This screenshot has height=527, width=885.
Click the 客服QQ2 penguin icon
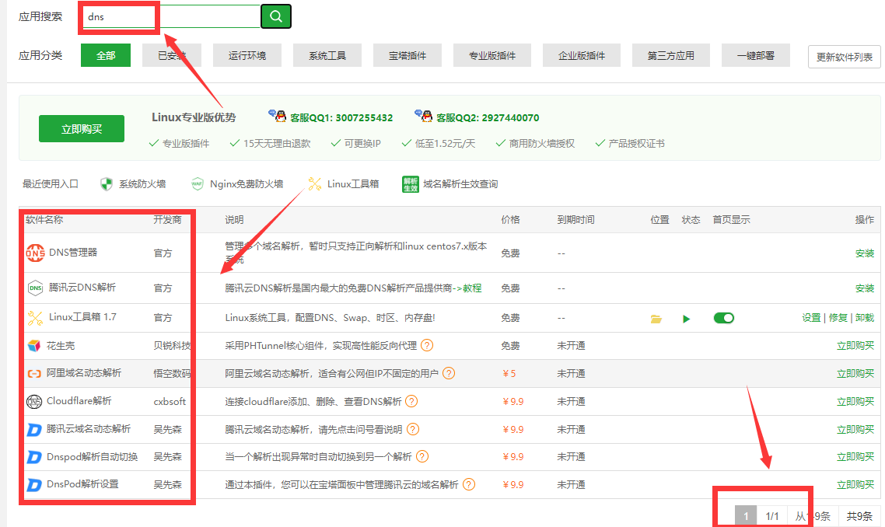pyautogui.click(x=423, y=116)
